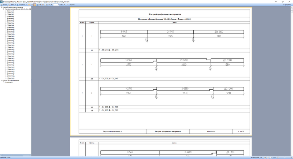This screenshot has width=293, height=159.
Task: Select Страница 25 in the tree
Action: (x=11, y=55)
